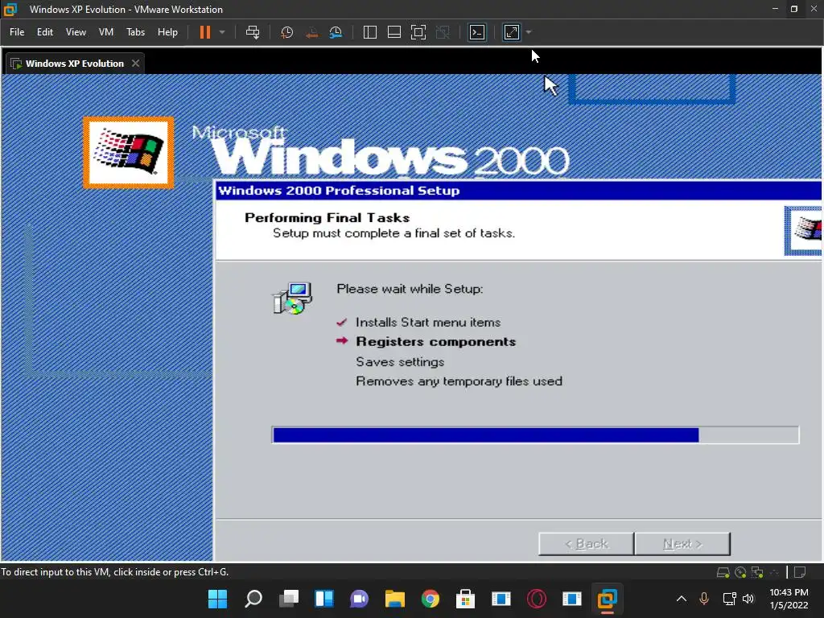Screen dimensions: 824x618
Task: Open Microsoft Store from the taskbar
Action: (x=466, y=599)
